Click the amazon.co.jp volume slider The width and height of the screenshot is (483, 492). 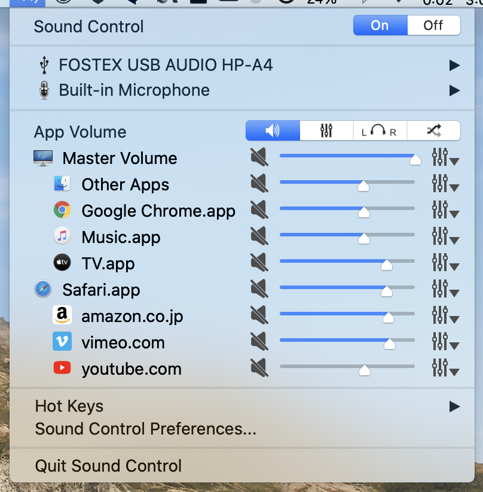(x=347, y=316)
